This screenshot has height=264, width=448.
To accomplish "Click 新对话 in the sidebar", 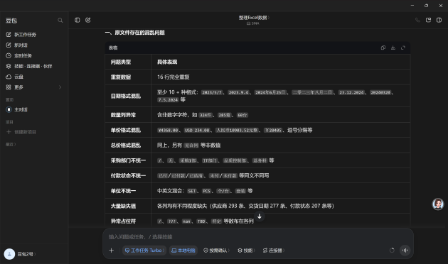I will tap(34, 45).
